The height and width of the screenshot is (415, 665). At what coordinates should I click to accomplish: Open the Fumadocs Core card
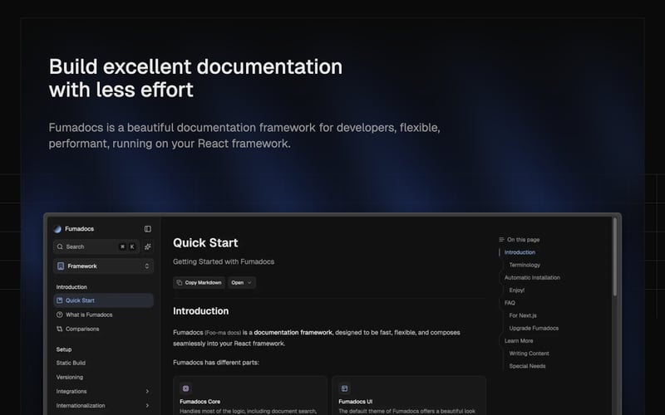point(250,396)
